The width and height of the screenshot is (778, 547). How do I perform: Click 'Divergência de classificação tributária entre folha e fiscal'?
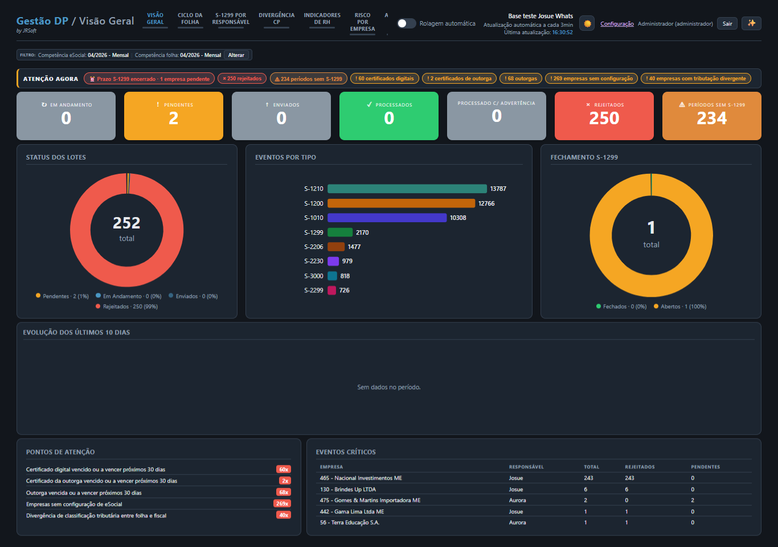pyautogui.click(x=96, y=516)
